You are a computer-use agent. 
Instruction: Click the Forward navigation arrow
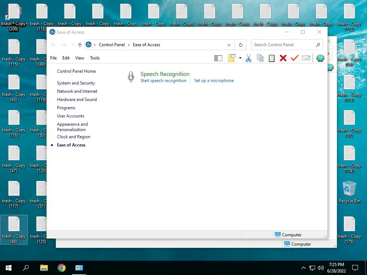click(64, 45)
